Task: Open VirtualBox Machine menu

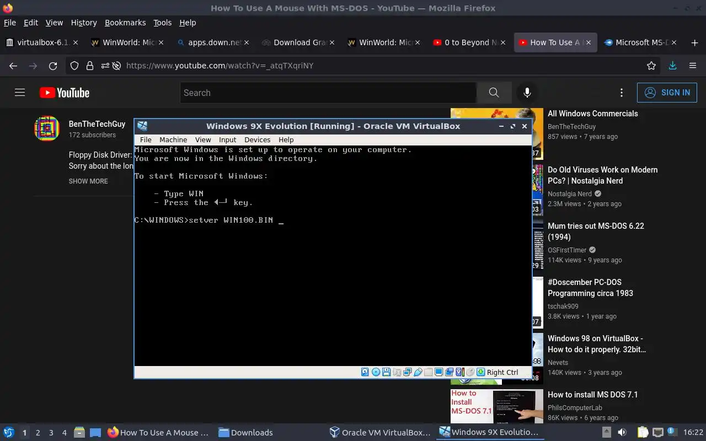Action: [x=173, y=139]
